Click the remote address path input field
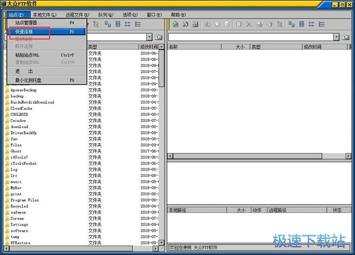This screenshot has width=355, height=255. [250, 37]
